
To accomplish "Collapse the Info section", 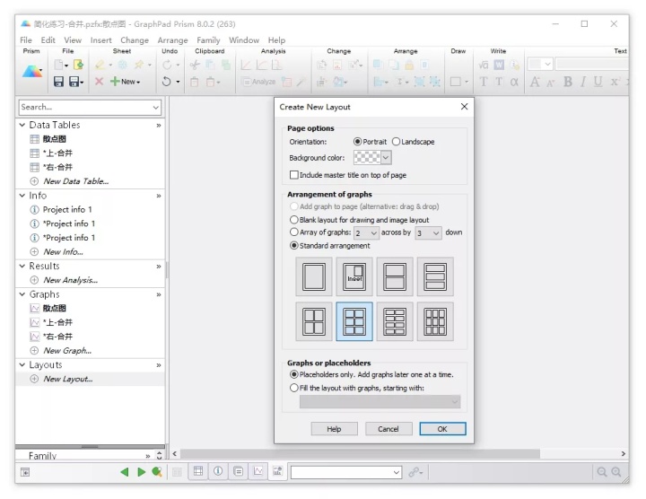I will click(x=22, y=196).
